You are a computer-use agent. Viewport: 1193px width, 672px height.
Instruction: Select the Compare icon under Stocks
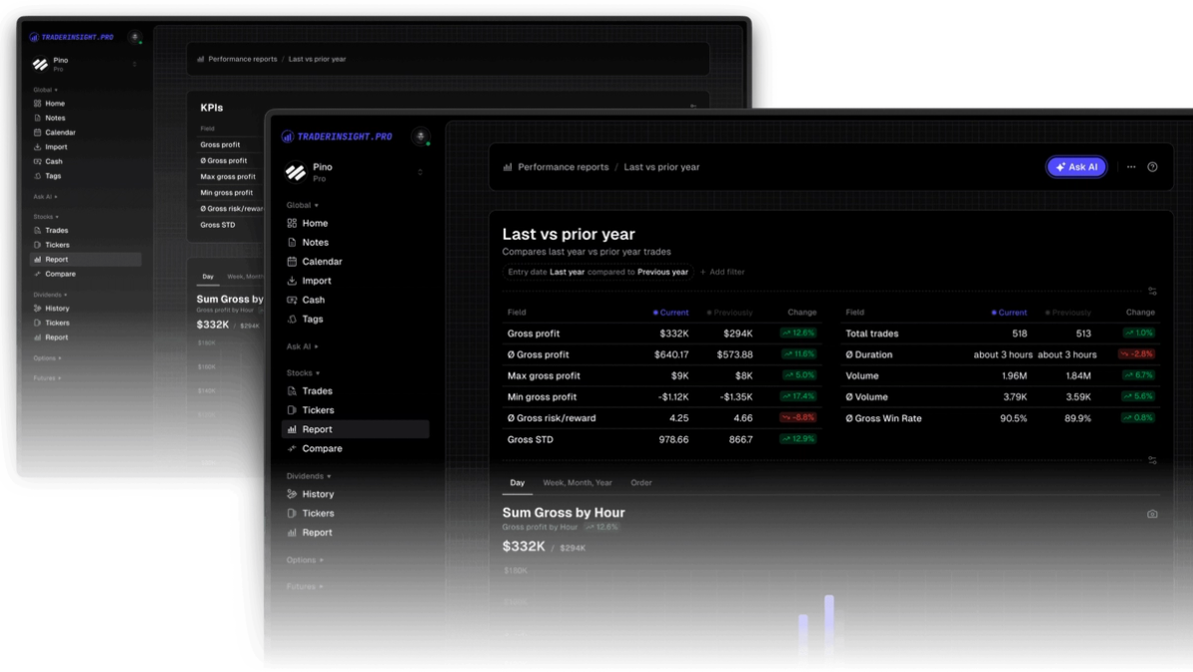294,448
